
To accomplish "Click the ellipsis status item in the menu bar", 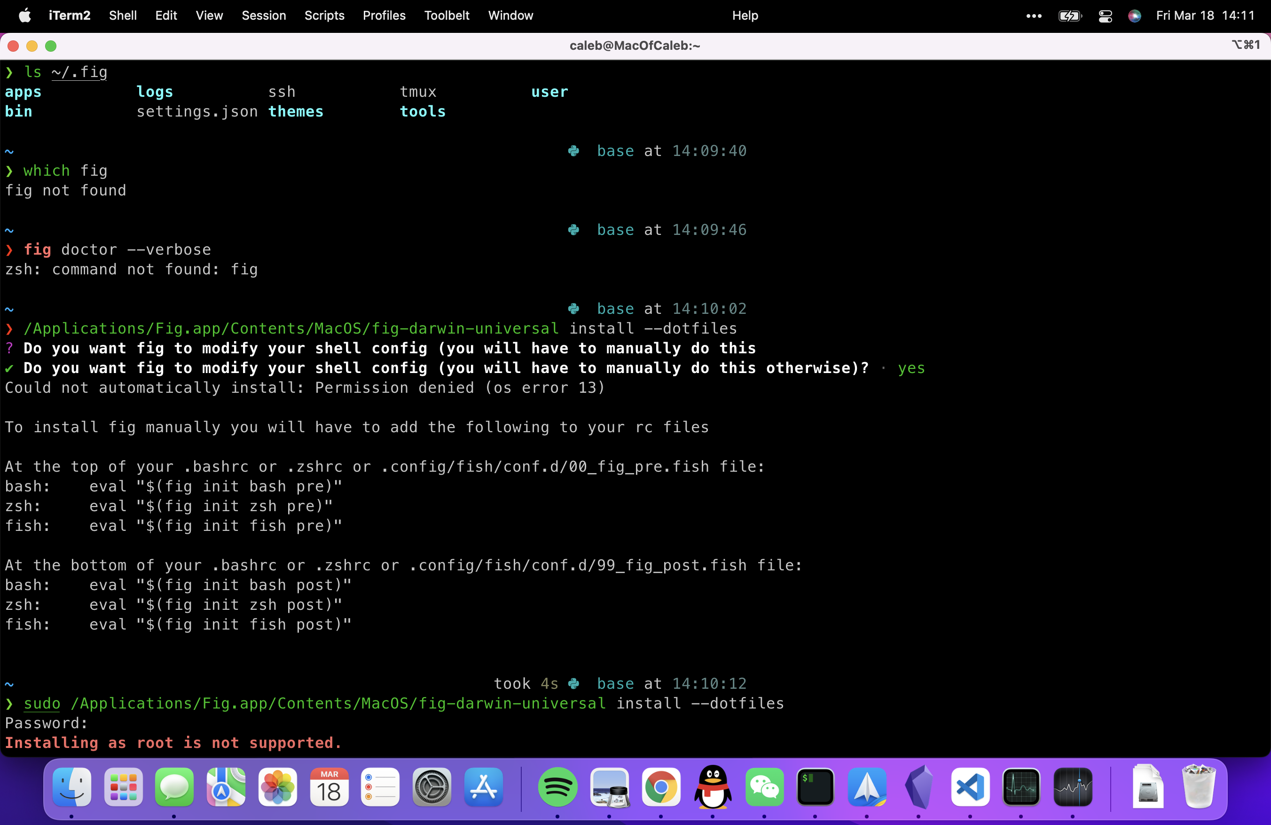I will (1034, 16).
